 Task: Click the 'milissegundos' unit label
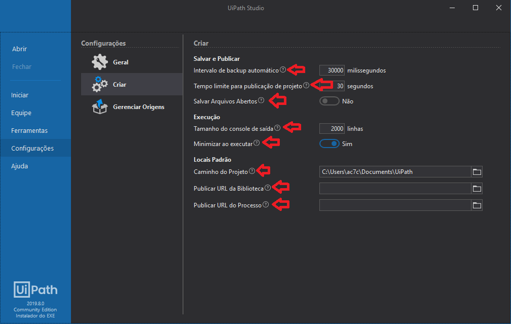click(x=367, y=70)
